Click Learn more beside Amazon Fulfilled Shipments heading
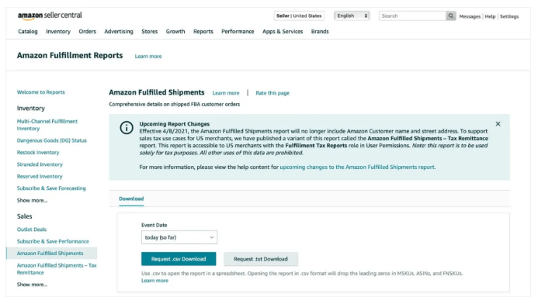This screenshot has height=297, width=538. [226, 93]
